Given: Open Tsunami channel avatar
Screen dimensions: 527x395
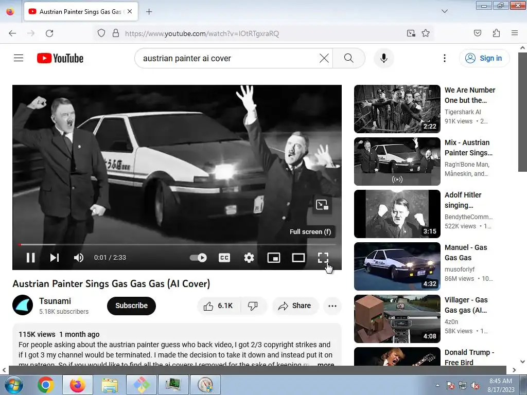Looking at the screenshot, I should click(23, 305).
